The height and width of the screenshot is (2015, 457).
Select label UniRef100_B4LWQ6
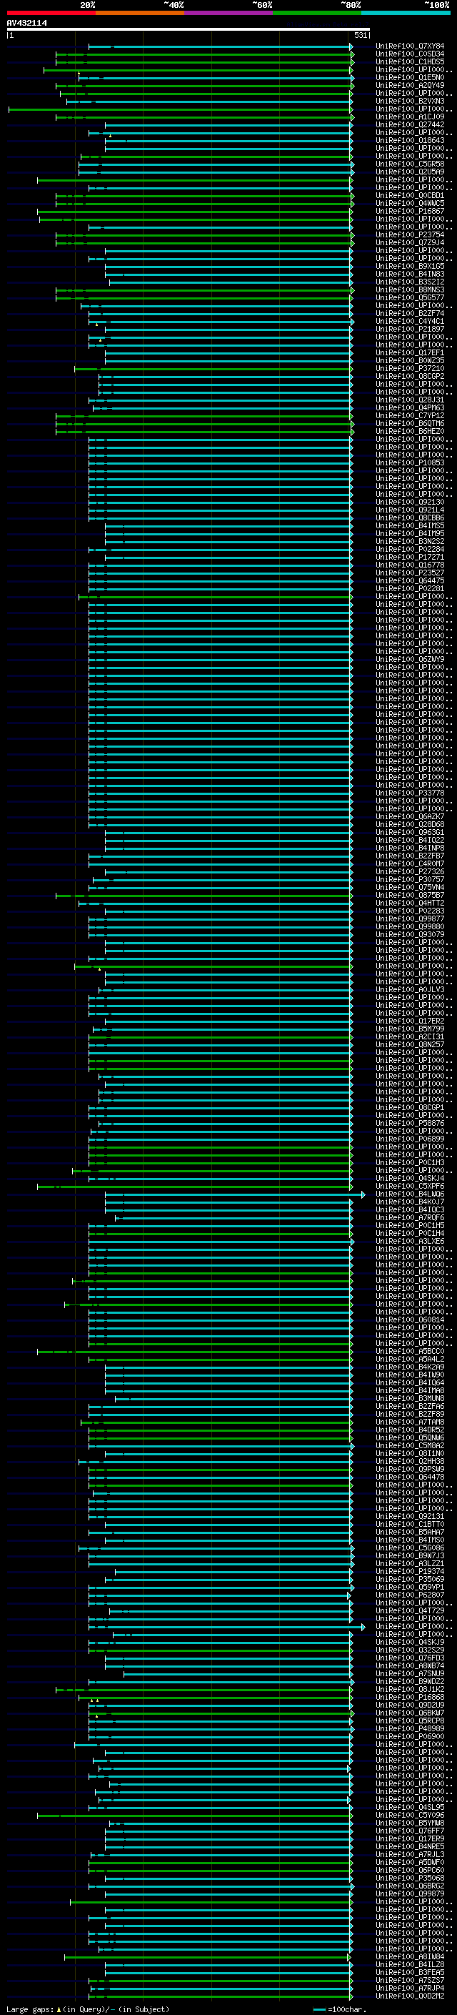tap(410, 1194)
